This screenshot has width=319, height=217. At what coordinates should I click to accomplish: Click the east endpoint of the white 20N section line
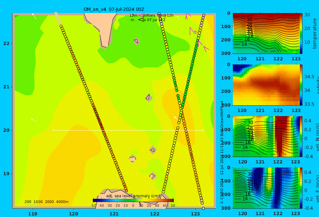pyautogui.click(x=204, y=130)
